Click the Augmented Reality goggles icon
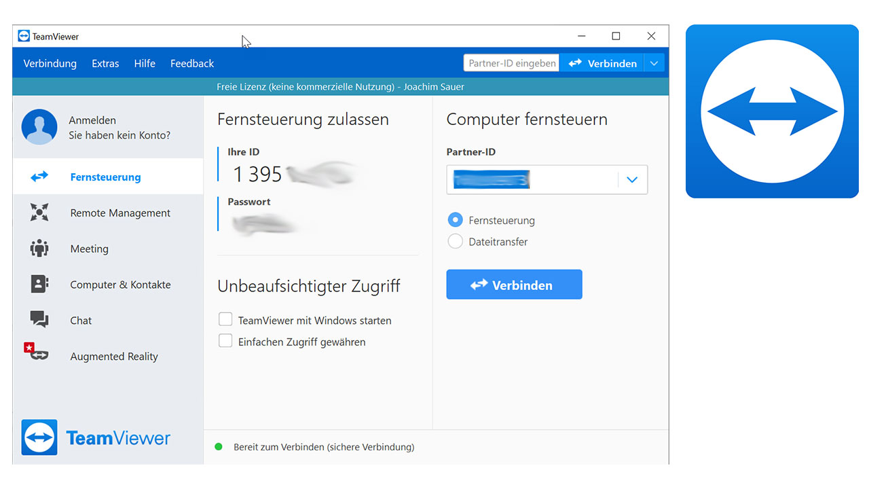This screenshot has height=489, width=869. [38, 353]
